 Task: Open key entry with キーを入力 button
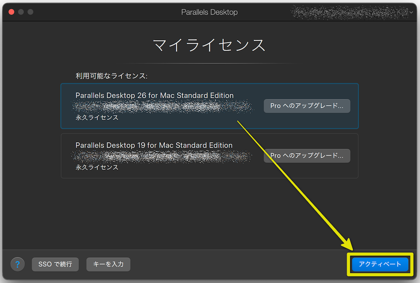pos(108,264)
